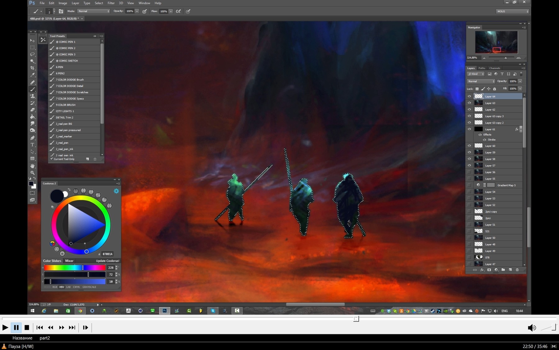Click the Add layer style fx icon
The width and height of the screenshot is (559, 350).
(x=482, y=270)
